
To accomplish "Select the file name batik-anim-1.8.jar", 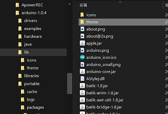I will click(x=102, y=93).
